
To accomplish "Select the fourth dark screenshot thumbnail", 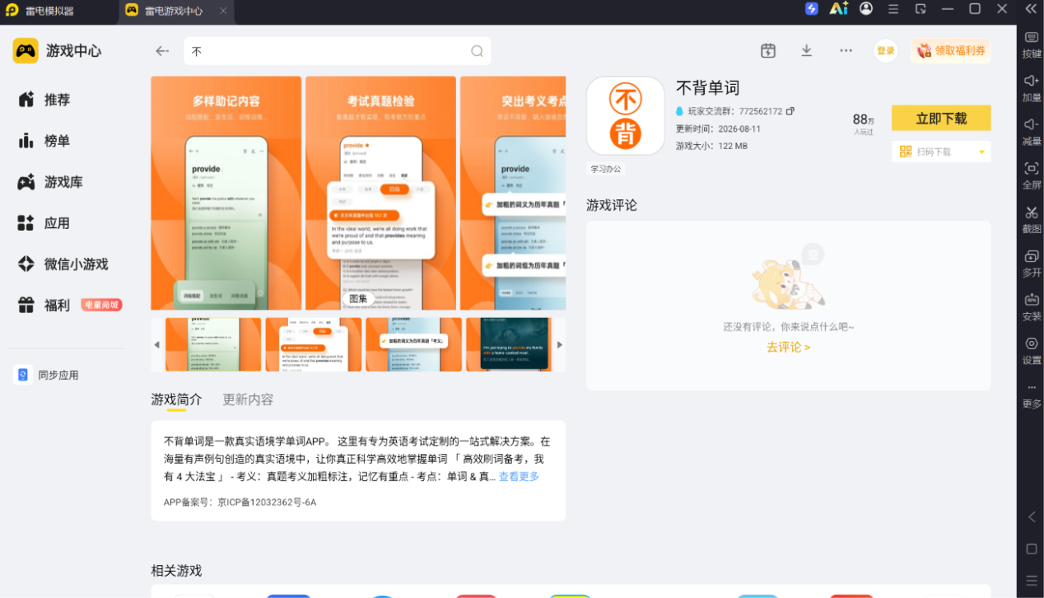I will (508, 344).
